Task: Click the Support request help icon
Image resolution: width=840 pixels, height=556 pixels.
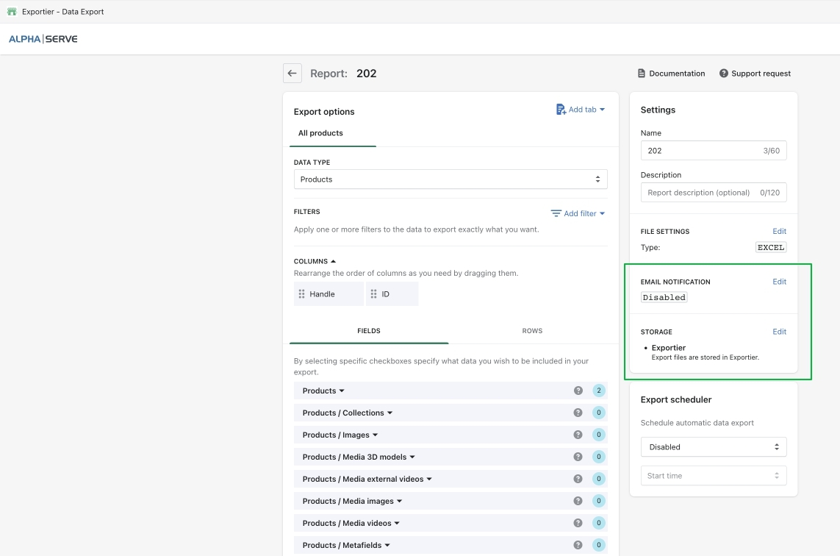Action: click(x=723, y=73)
